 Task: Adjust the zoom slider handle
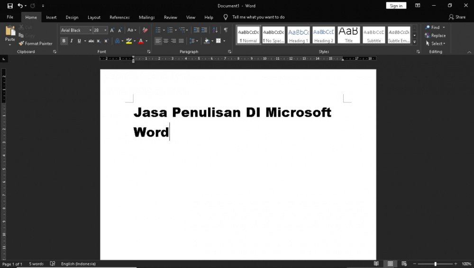click(x=435, y=264)
